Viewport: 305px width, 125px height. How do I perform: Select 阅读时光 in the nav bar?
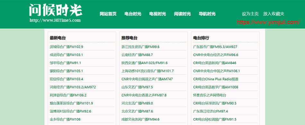tap(182, 14)
